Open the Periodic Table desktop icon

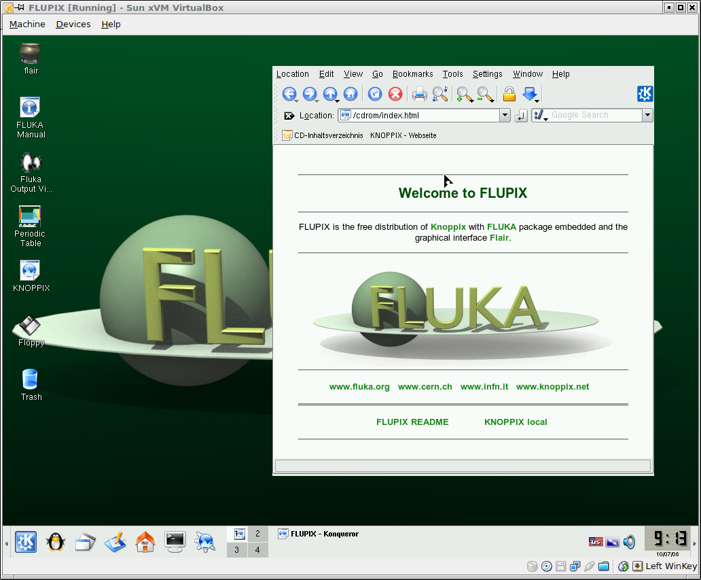click(x=30, y=226)
